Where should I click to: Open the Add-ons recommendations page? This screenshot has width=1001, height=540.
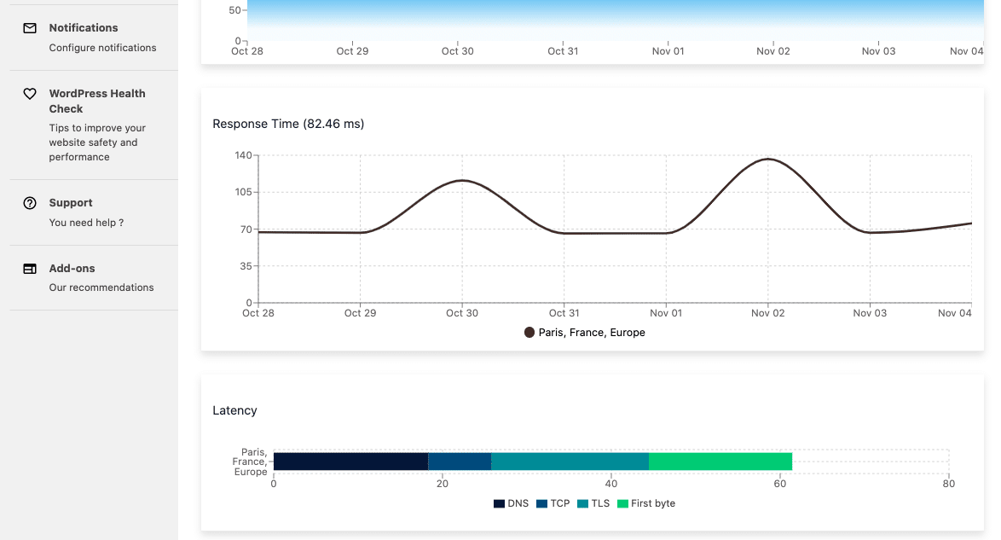point(72,269)
